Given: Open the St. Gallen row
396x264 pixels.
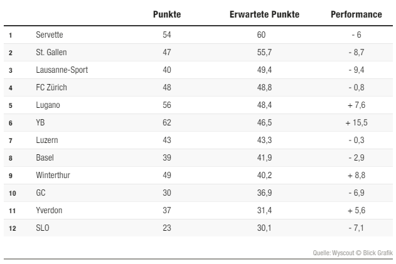Looking at the screenshot, I should coord(51,53).
